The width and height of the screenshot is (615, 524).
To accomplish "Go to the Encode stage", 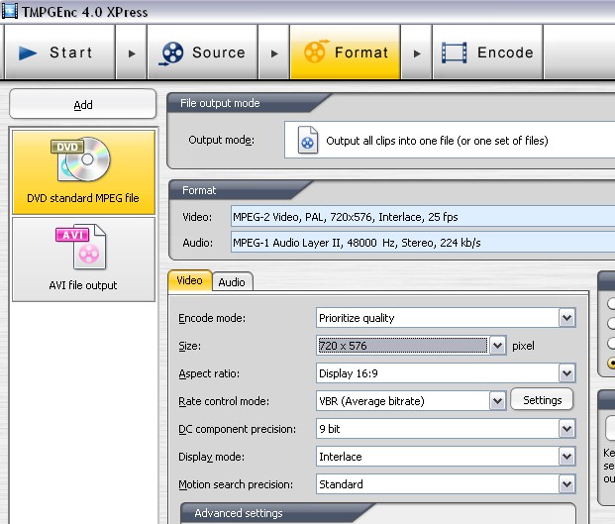I will (x=487, y=52).
